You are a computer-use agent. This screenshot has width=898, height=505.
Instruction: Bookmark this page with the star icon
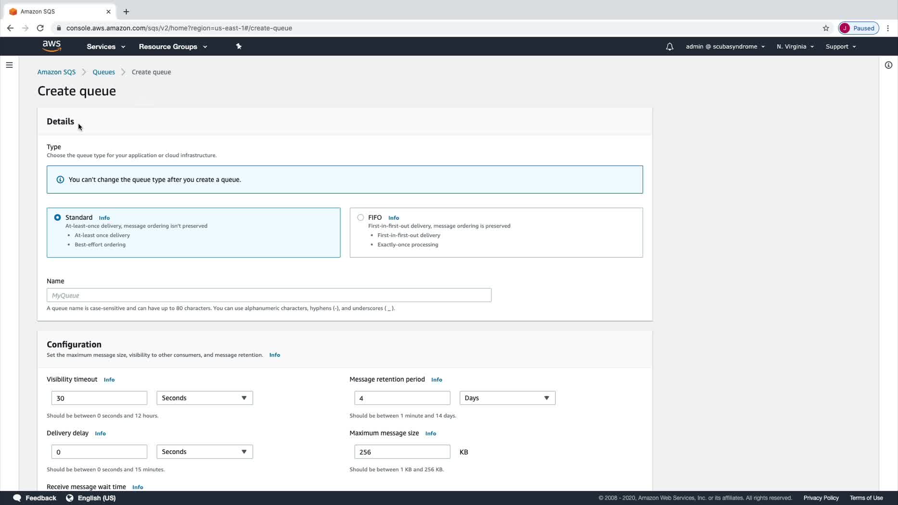click(x=826, y=28)
